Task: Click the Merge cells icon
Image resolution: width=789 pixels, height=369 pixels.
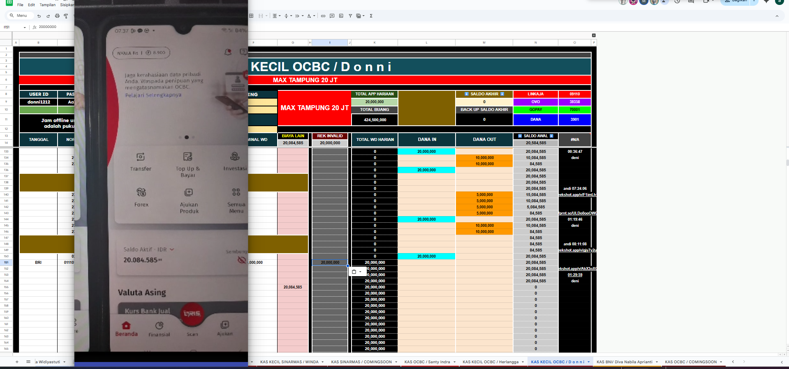Action: tap(261, 16)
